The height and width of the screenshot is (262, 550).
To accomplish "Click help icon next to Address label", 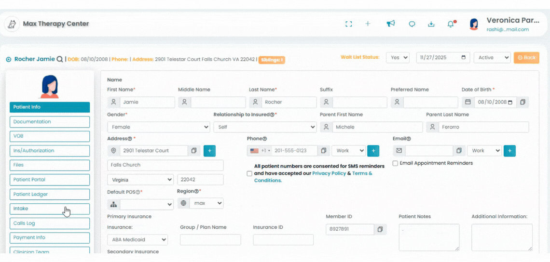I will tap(130, 139).
